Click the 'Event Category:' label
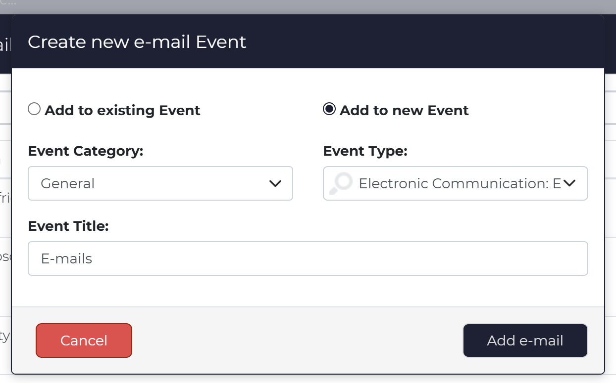This screenshot has width=616, height=383. click(x=86, y=151)
